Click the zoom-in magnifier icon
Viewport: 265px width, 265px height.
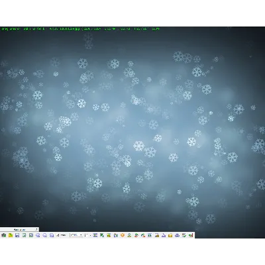point(38,235)
